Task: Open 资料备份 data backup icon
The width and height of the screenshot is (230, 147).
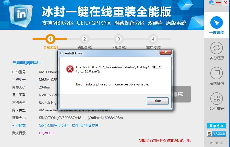Action: point(216,73)
